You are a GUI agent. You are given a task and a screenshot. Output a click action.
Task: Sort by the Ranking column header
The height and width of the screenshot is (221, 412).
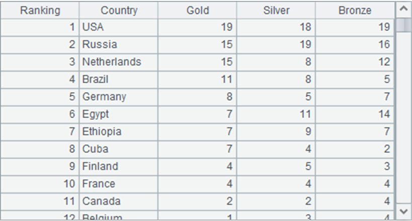pyautogui.click(x=40, y=11)
